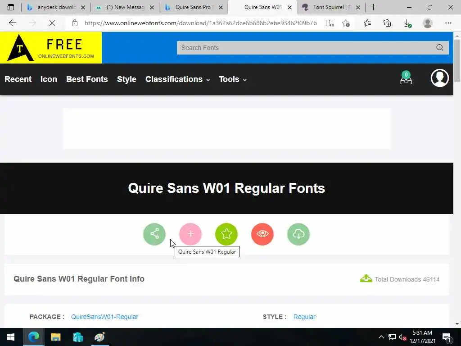Add this page to favorites star icon

coord(346,23)
